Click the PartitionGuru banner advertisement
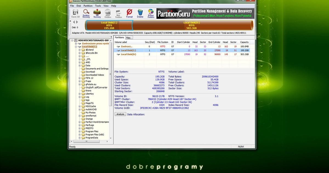 [x=205, y=13]
